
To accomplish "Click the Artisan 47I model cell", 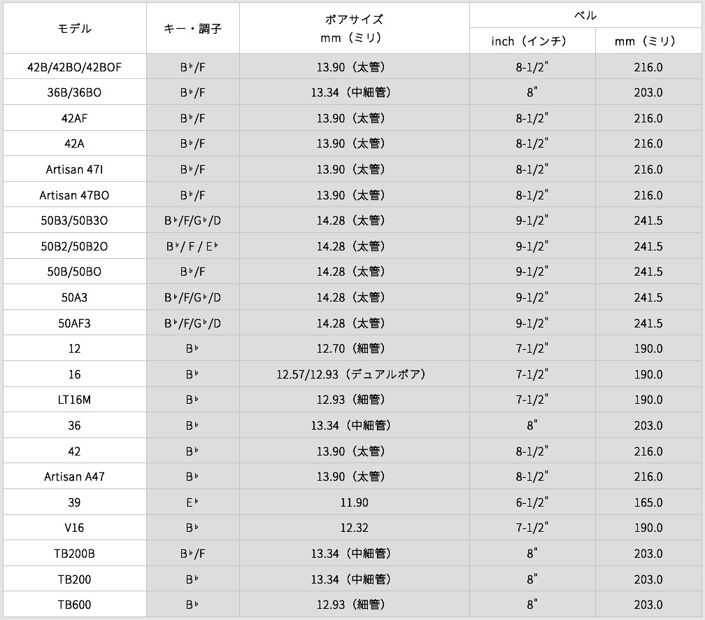I will click(x=74, y=169).
